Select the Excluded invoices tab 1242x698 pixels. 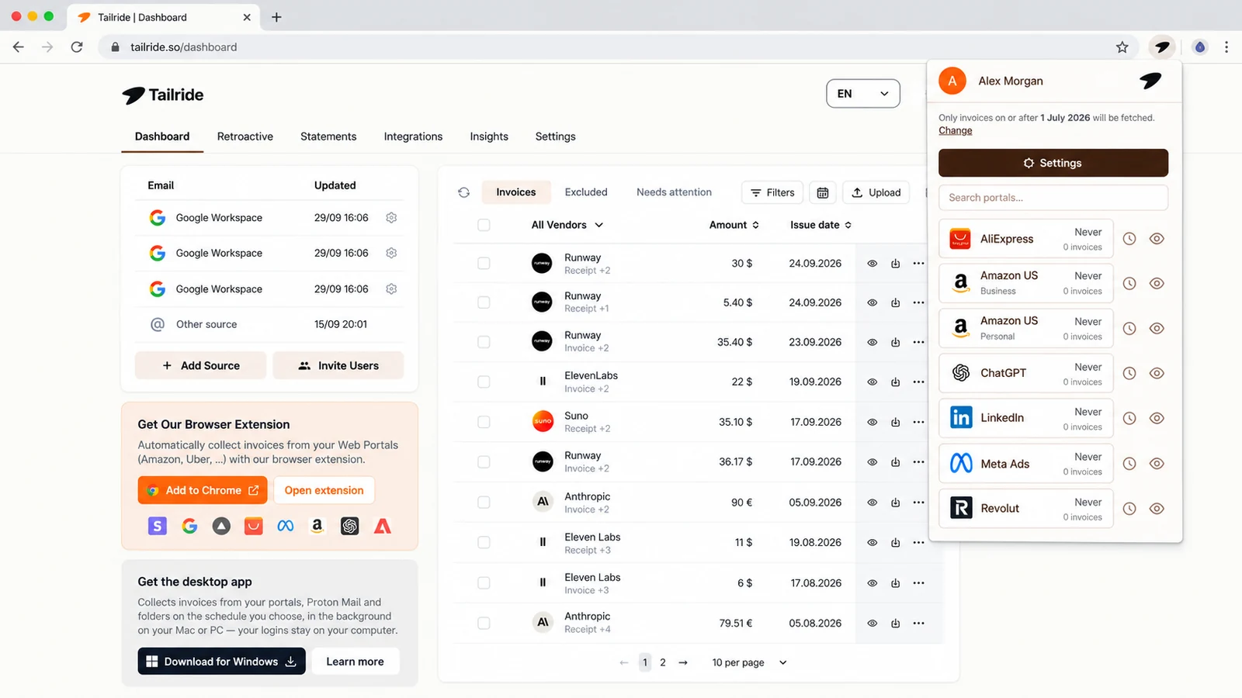tap(586, 192)
